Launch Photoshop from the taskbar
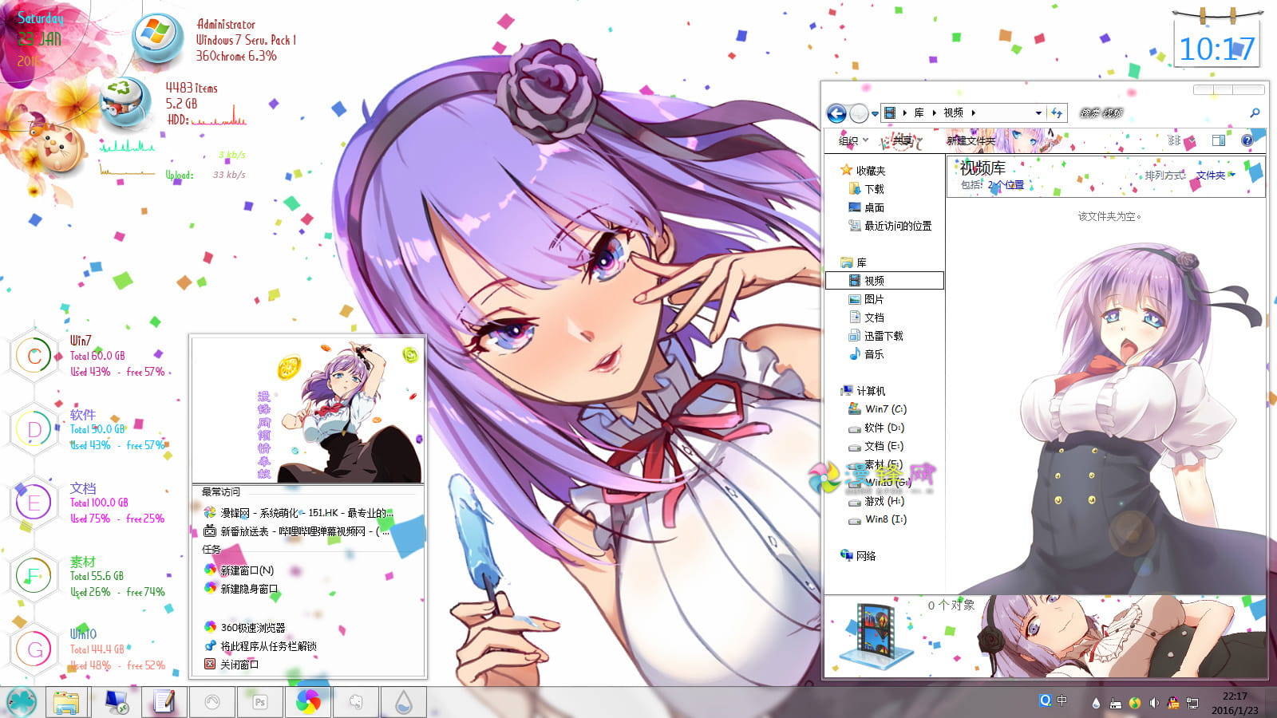This screenshot has width=1277, height=718. (x=259, y=702)
